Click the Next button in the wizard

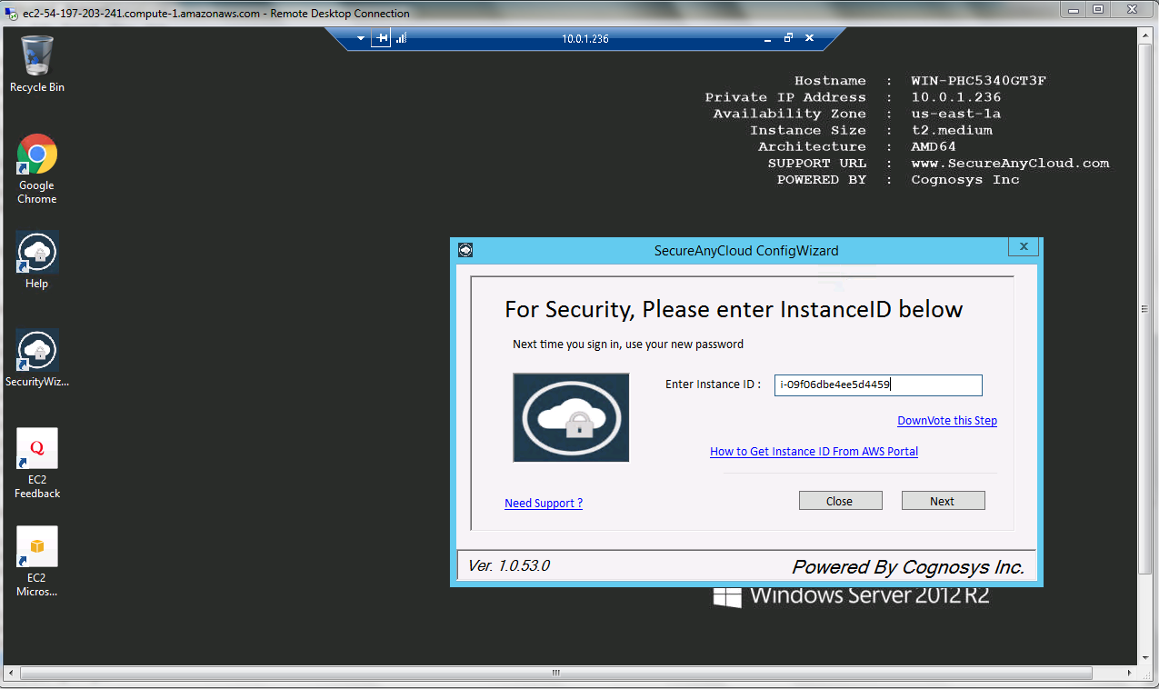tap(943, 500)
